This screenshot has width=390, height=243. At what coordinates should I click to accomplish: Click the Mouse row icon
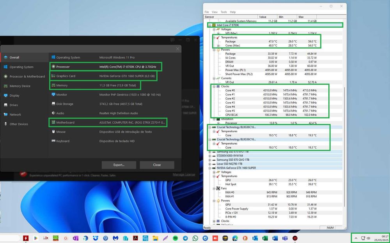pyautogui.click(x=53, y=132)
